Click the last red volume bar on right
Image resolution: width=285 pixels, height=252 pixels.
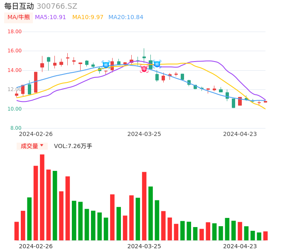pyautogui.click(x=265, y=236)
